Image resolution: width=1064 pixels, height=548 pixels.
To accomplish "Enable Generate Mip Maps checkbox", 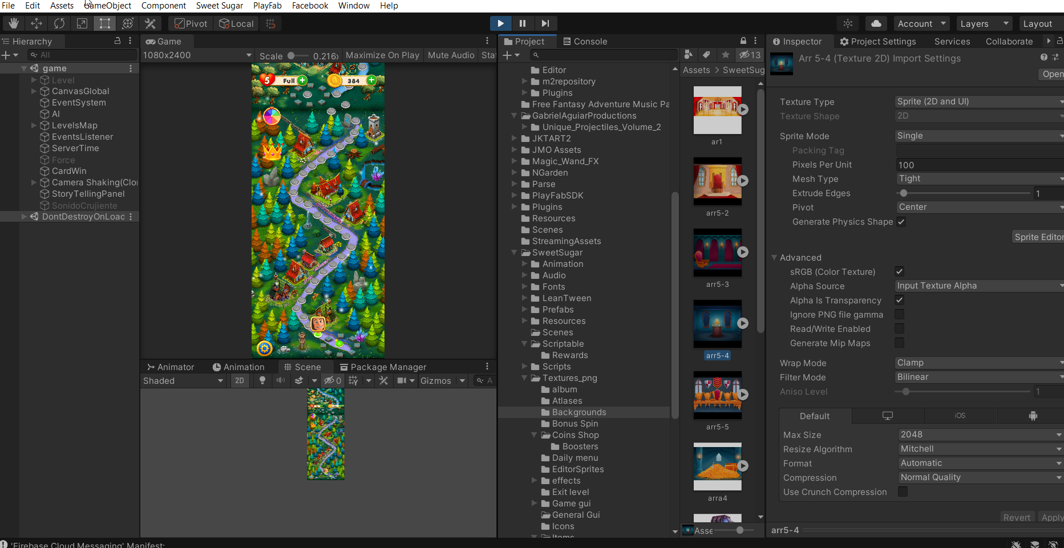I will [x=900, y=343].
